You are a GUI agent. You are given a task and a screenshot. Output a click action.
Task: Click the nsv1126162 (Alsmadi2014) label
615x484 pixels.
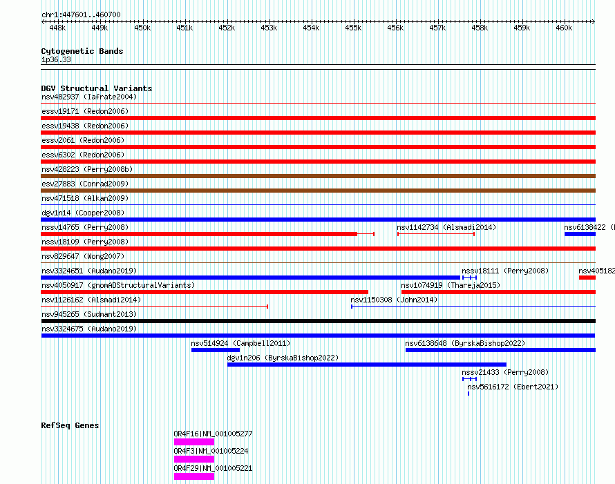(x=91, y=300)
